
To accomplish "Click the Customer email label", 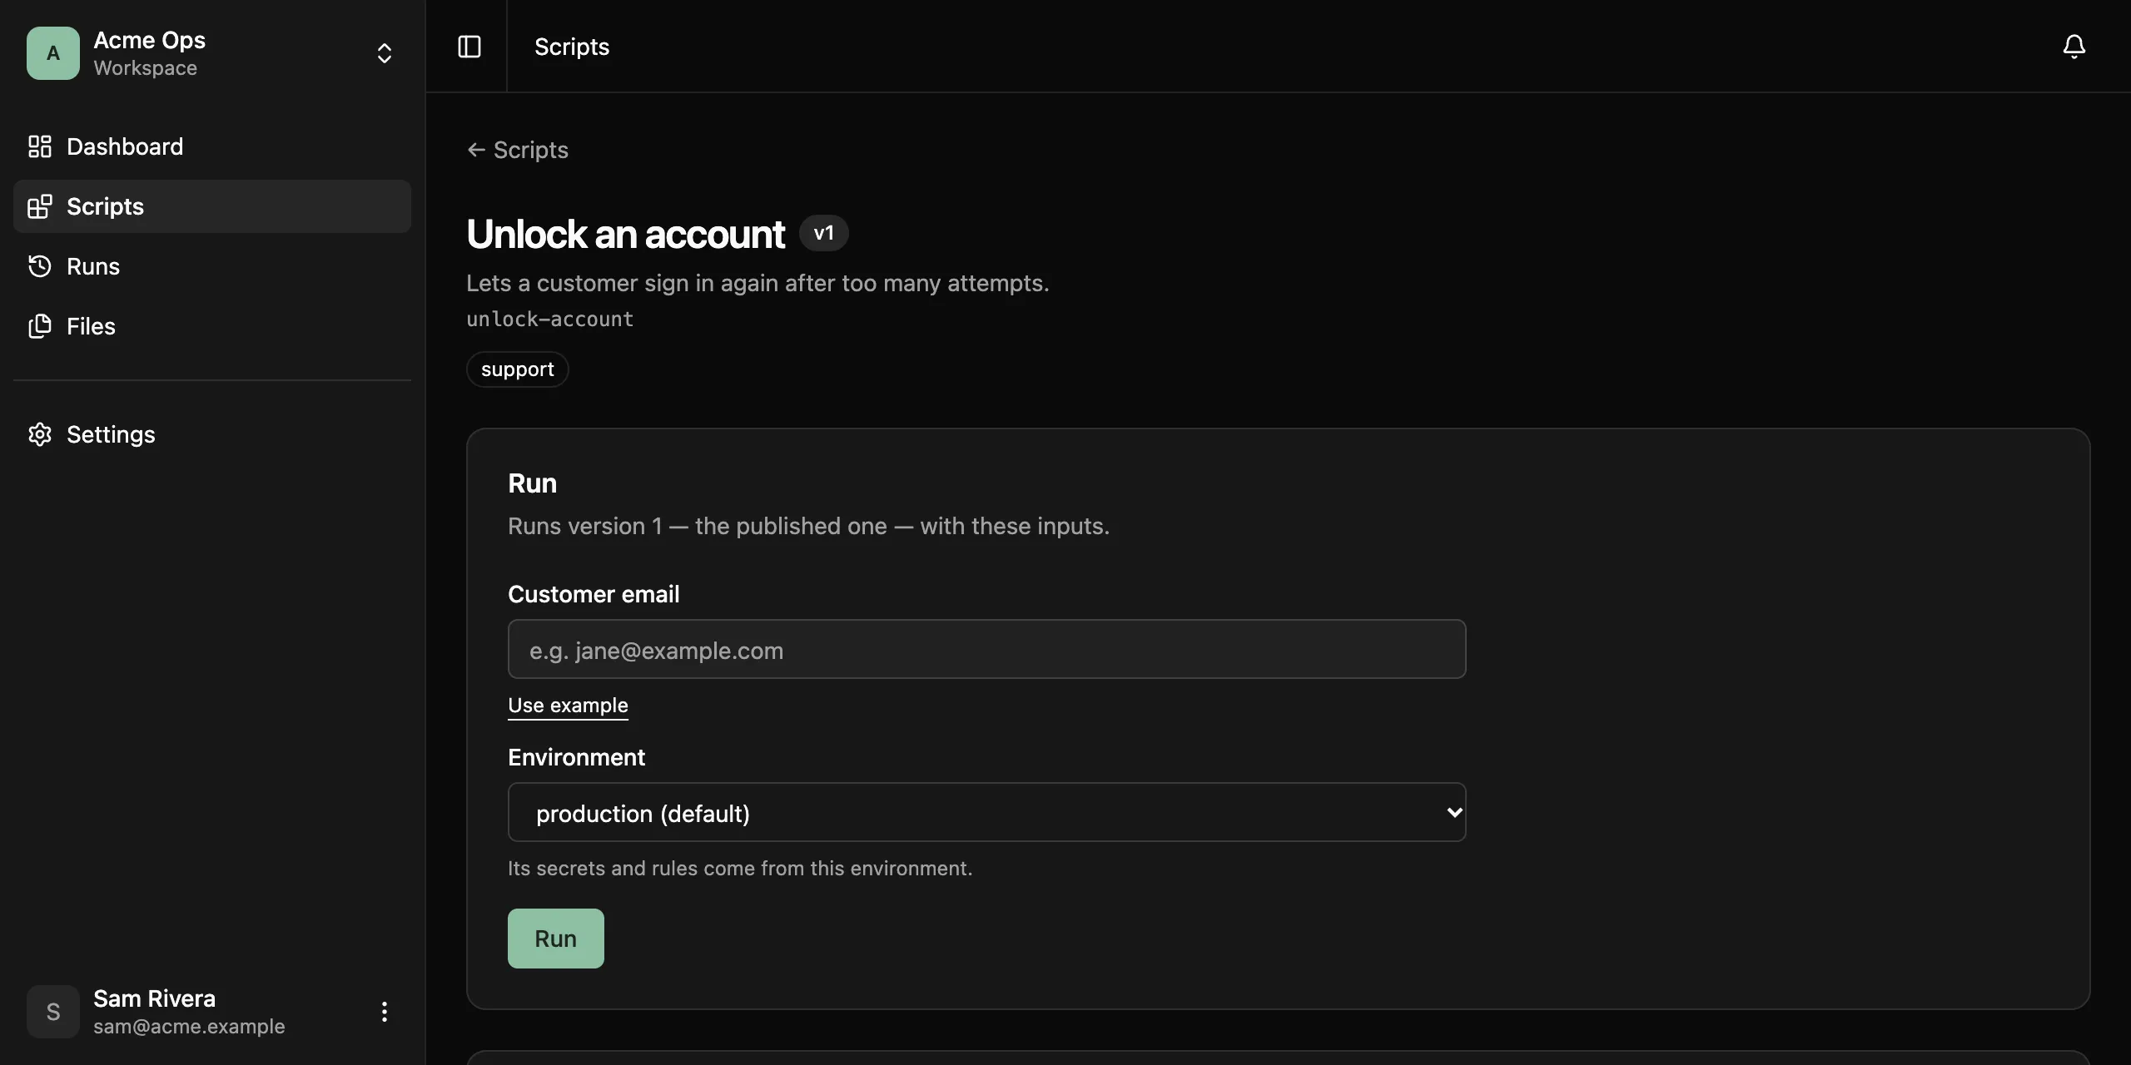I will click(x=594, y=594).
